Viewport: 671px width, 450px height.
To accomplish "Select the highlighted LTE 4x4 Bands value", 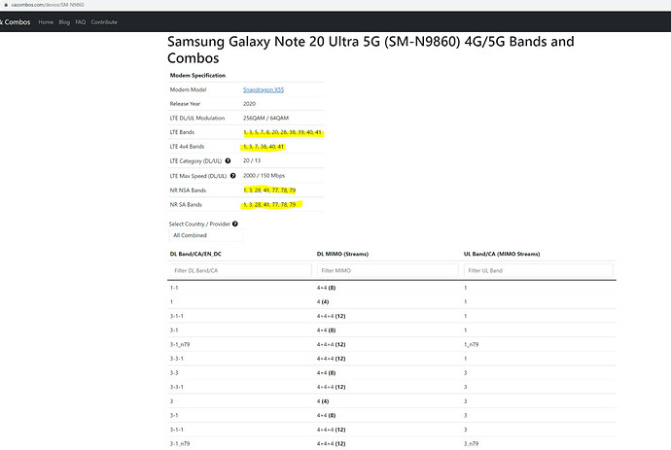I will [264, 147].
